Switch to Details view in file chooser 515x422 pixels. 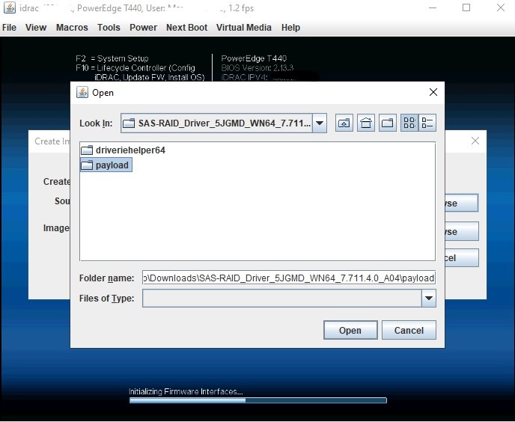[x=427, y=123]
